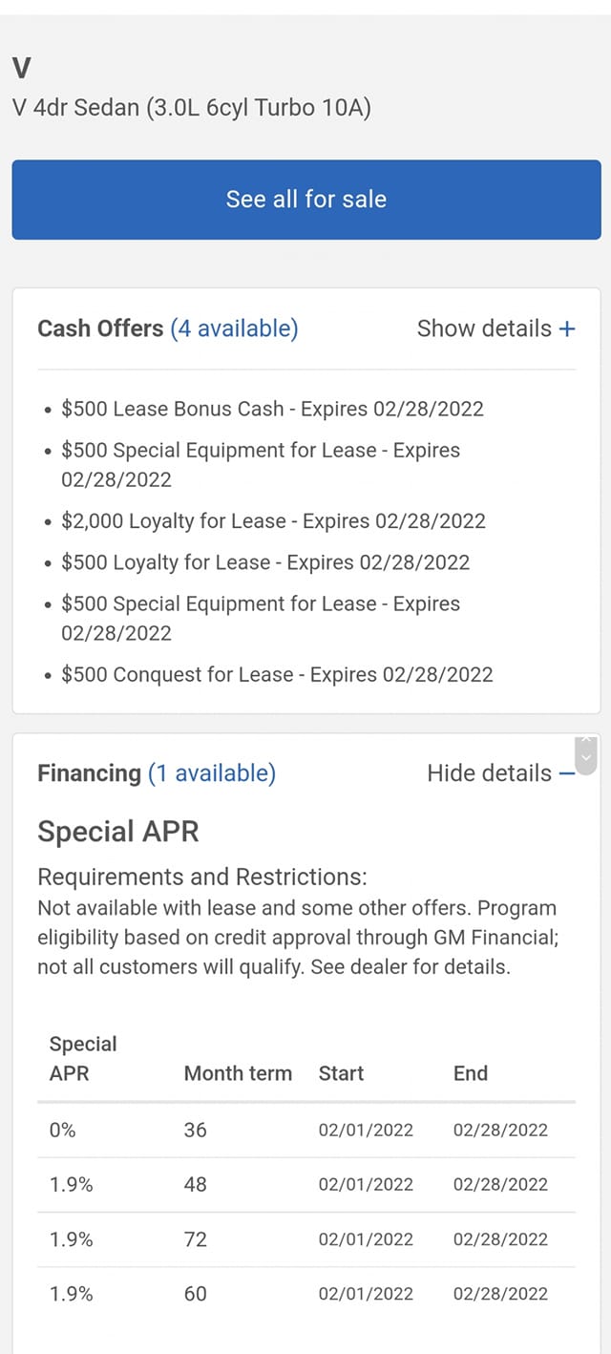Click the Month term column header
The image size is (611, 1354).
pos(238,1073)
